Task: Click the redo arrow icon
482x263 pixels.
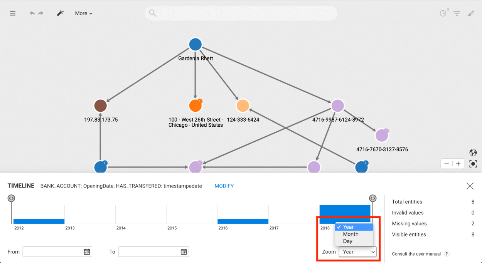Action: [41, 13]
